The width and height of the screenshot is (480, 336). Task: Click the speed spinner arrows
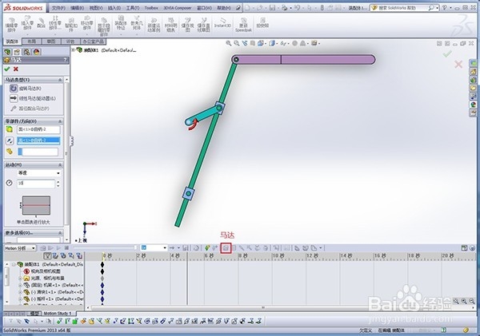tap(58, 184)
